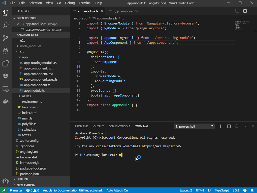Viewport: 257px width, 193px height.
Task: Expand the environments folder
Action: coord(41,102)
